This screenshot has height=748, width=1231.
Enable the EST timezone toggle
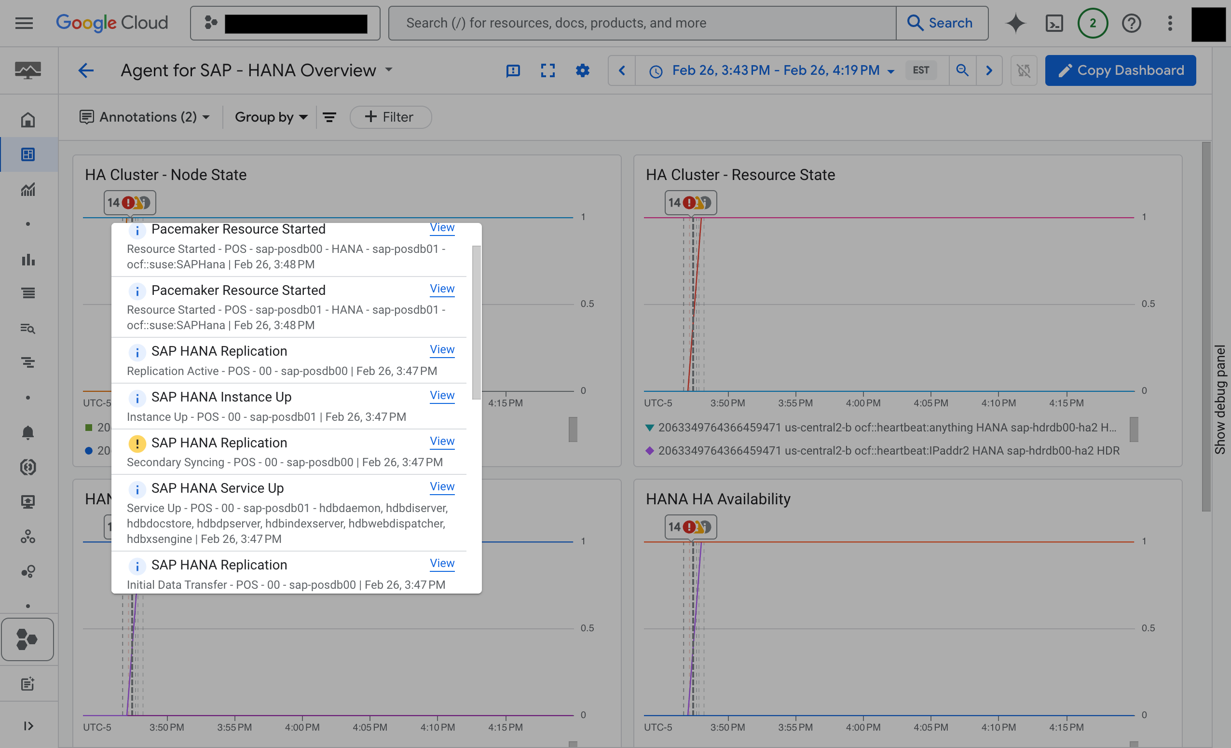point(921,70)
